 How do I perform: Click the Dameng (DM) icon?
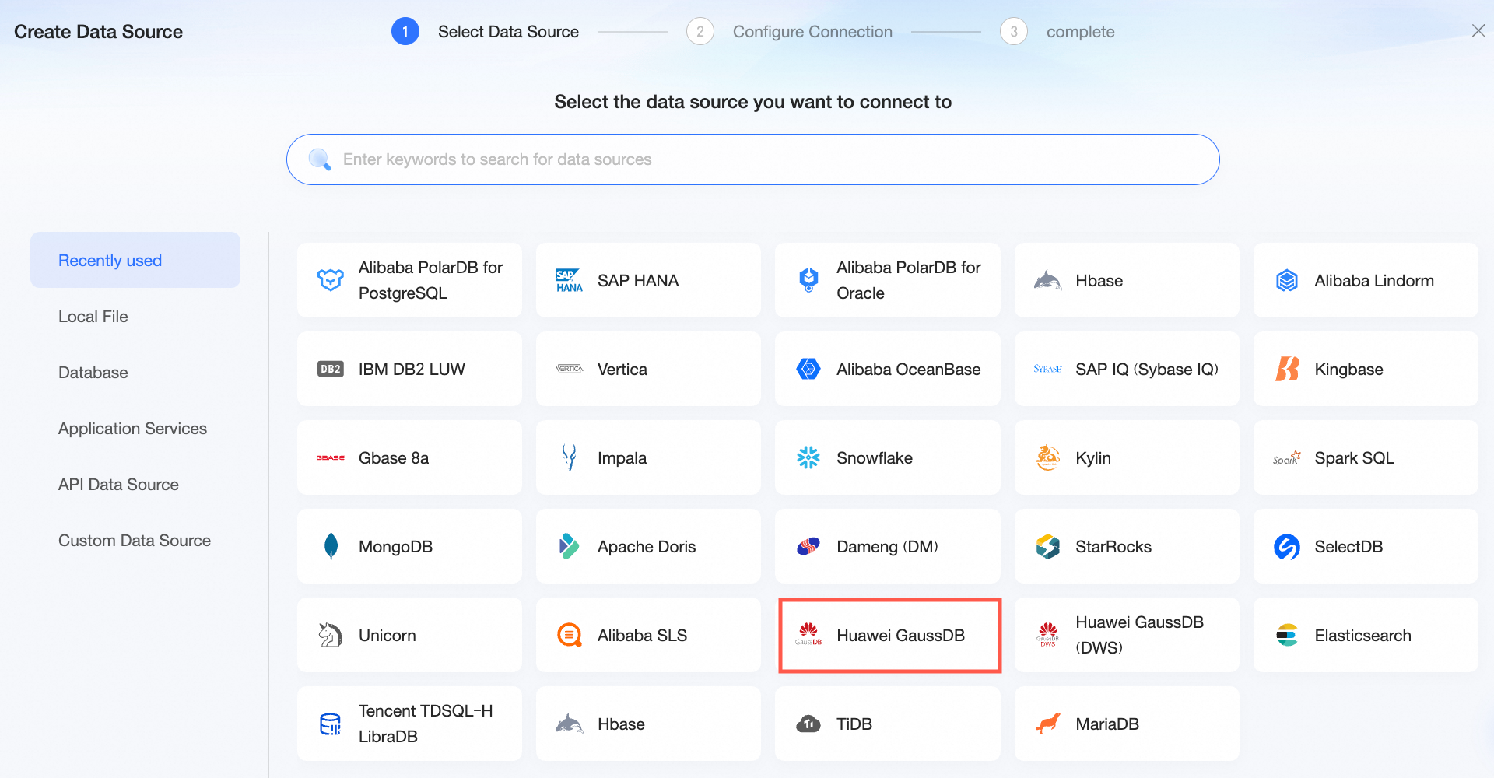pyautogui.click(x=808, y=546)
